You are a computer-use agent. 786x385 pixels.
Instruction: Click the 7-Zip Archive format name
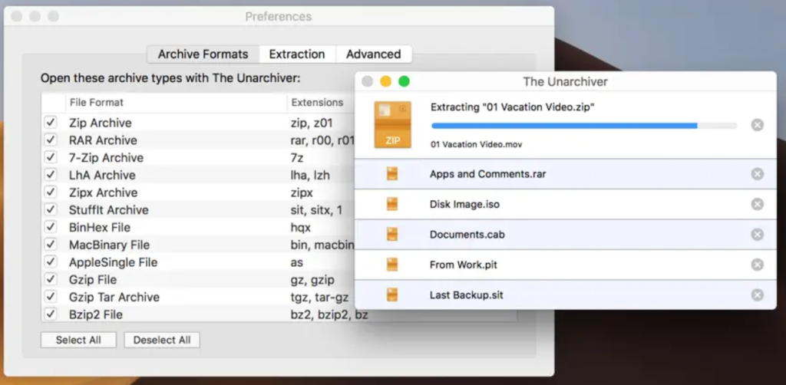tap(106, 158)
